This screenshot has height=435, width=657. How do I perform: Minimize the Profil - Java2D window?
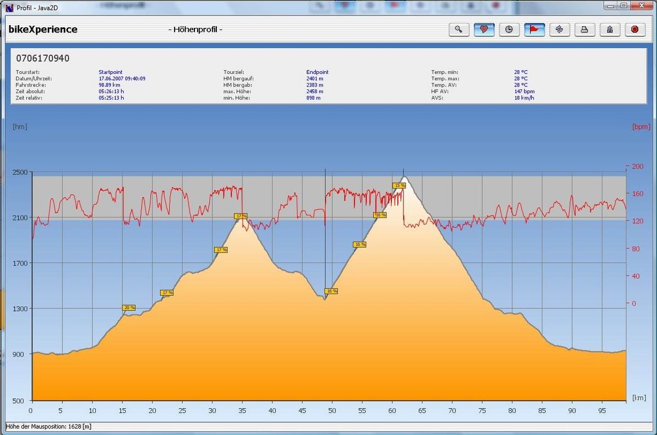coord(610,5)
